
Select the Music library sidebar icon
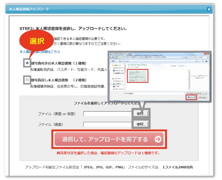point(114,89)
